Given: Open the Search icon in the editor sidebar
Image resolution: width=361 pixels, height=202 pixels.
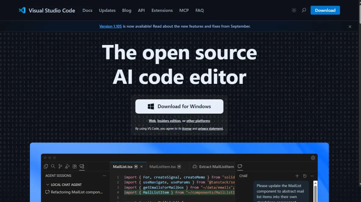Looking at the screenshot, I should tap(53, 166).
